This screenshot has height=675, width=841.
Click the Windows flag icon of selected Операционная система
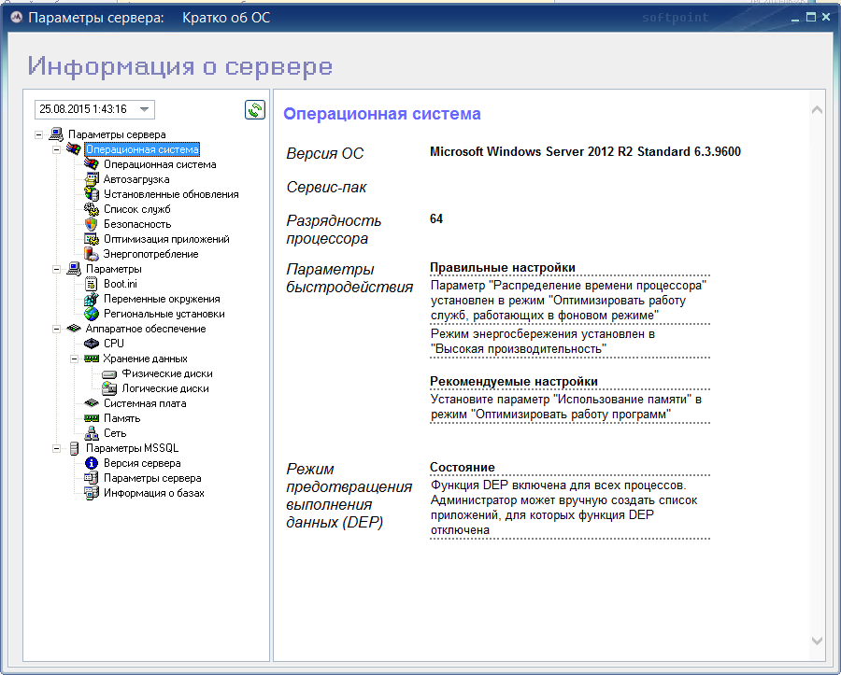74,149
